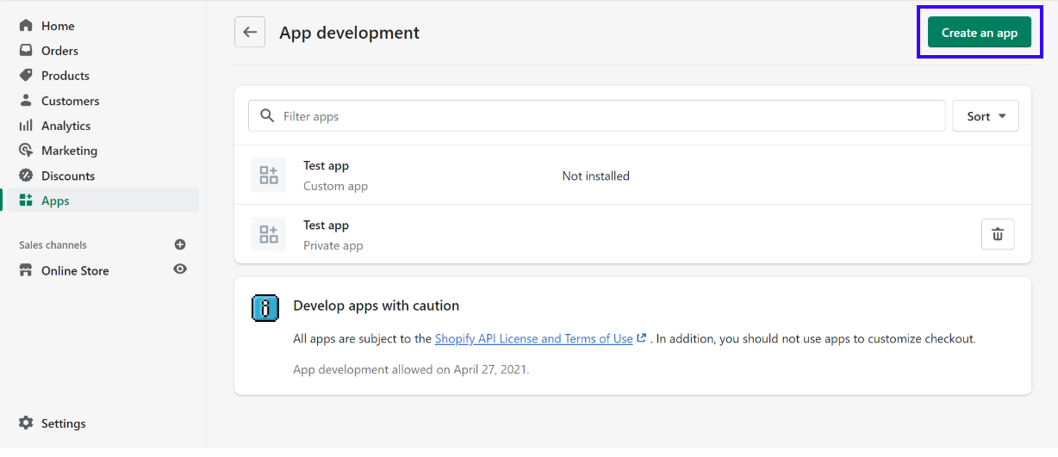This screenshot has height=457, width=1058.
Task: Click the custom Test app icon thumbnail
Action: [269, 175]
